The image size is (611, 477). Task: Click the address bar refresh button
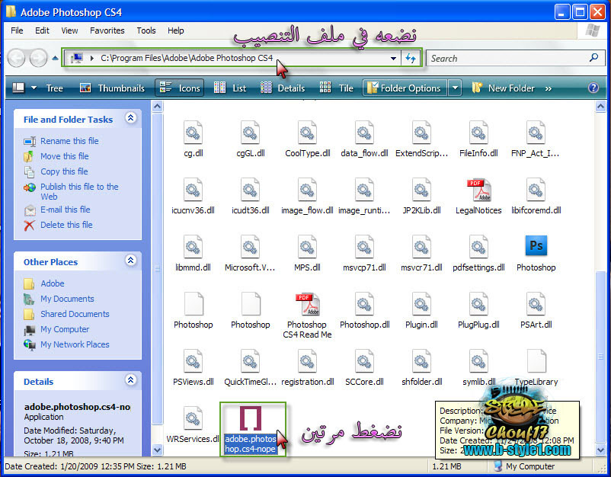click(x=411, y=59)
